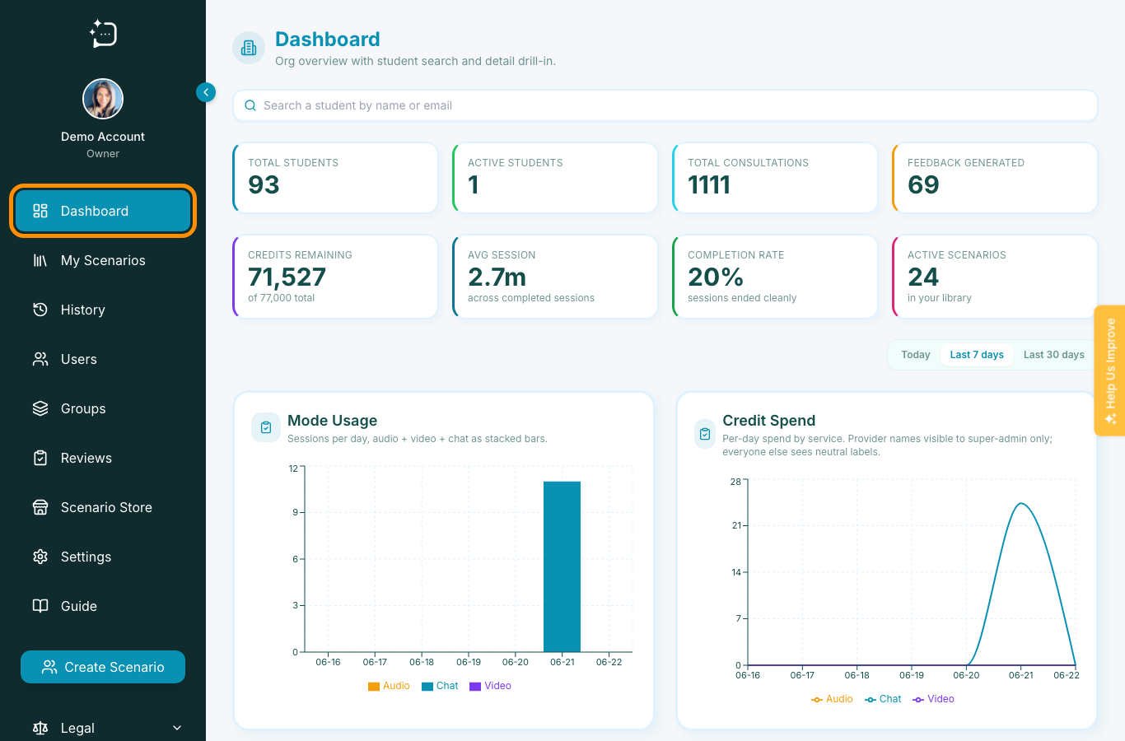1125x741 pixels.
Task: Open Groups menu item
Action: [103, 408]
